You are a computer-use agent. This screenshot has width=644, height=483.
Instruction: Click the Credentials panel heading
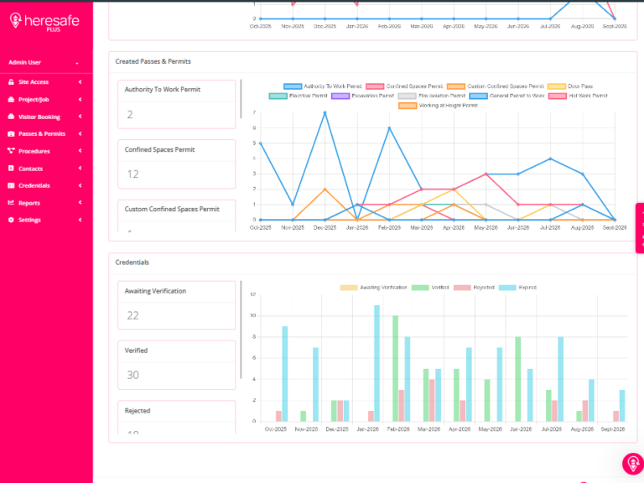132,262
